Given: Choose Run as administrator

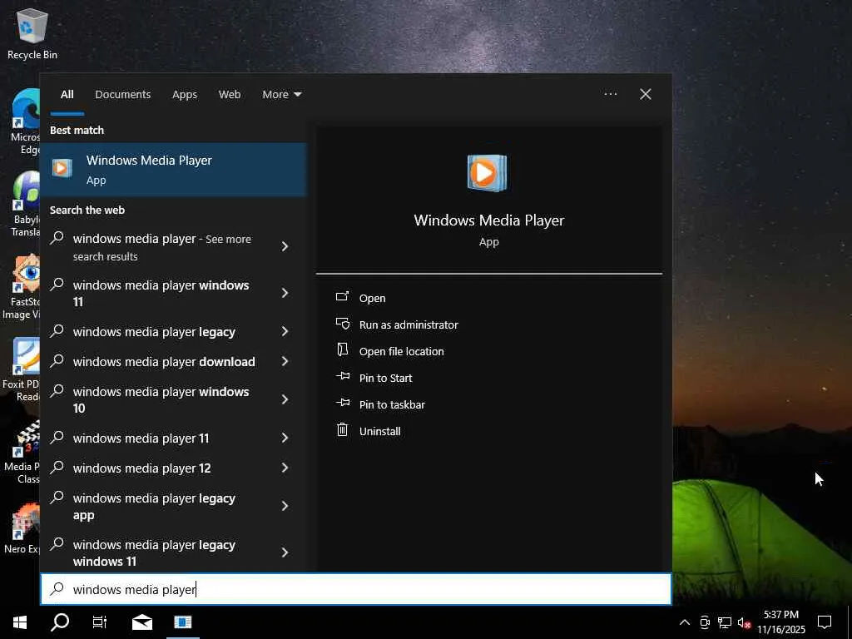Looking at the screenshot, I should tap(409, 325).
